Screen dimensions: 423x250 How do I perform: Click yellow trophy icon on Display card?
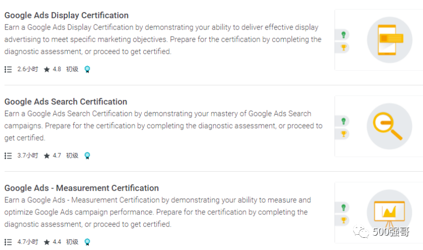(344, 48)
